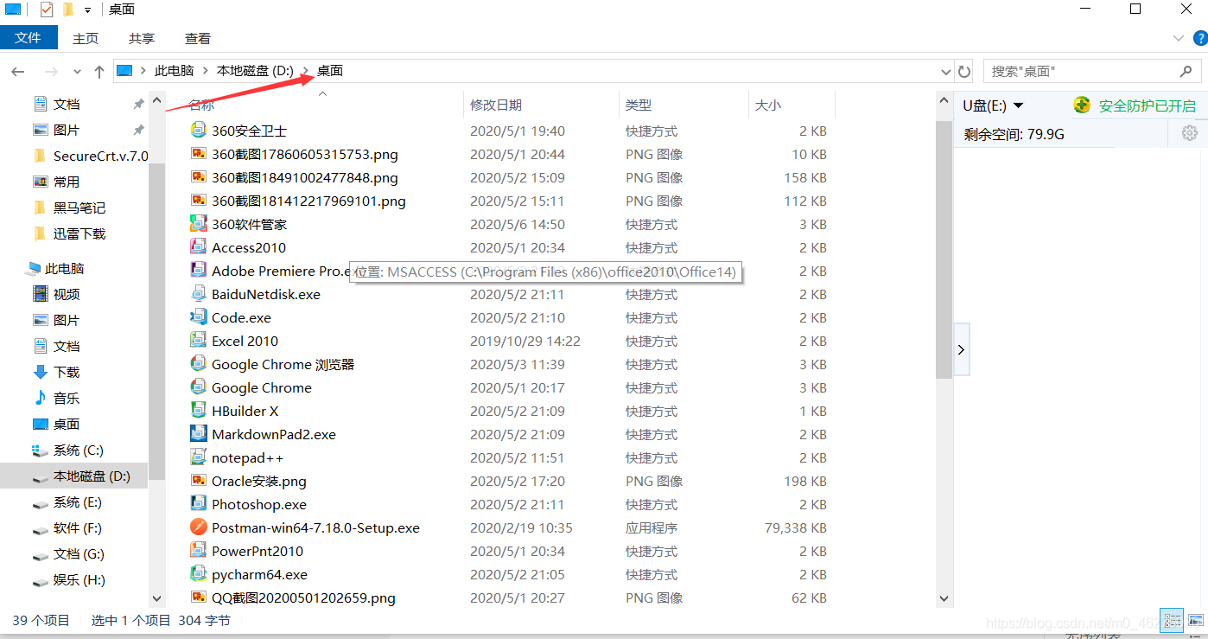Click the refresh button by the address bar
Image resolution: width=1208 pixels, height=639 pixels.
click(965, 71)
